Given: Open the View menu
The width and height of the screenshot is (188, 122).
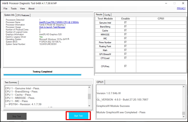Looking at the screenshot, I should (22, 8).
